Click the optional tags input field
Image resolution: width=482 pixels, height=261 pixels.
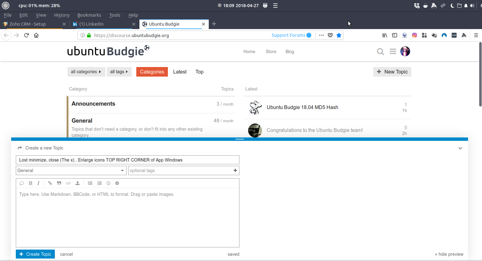(x=180, y=170)
